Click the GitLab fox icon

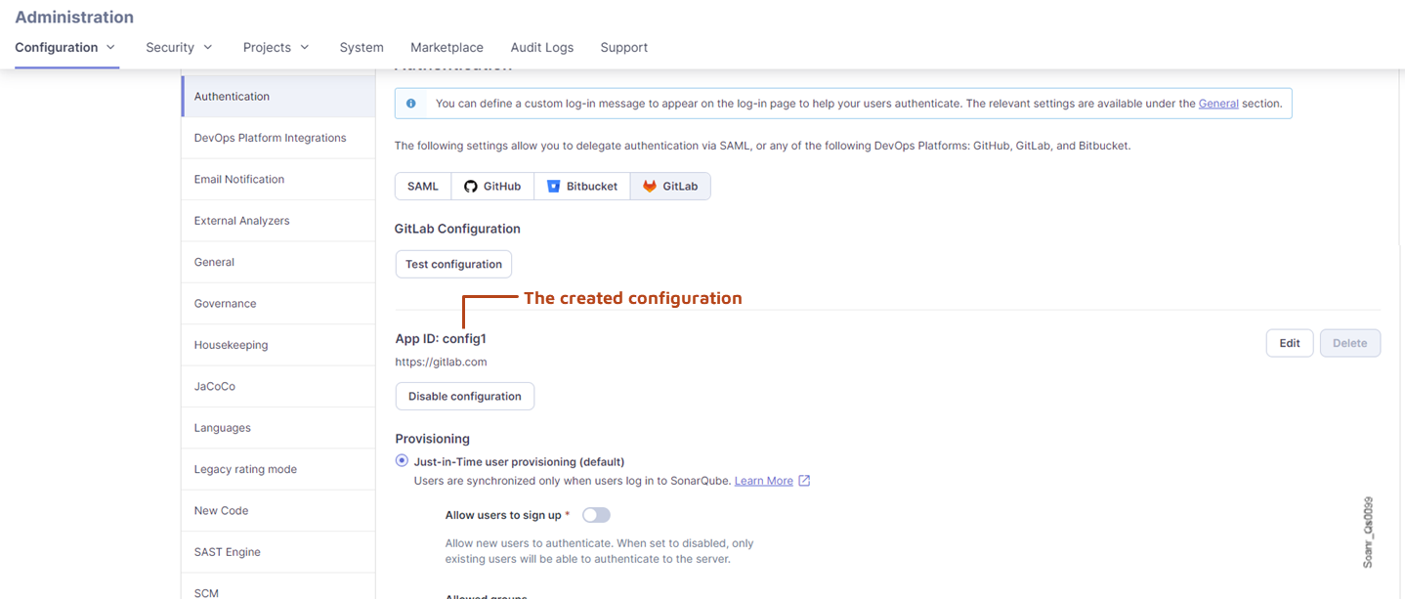point(648,186)
